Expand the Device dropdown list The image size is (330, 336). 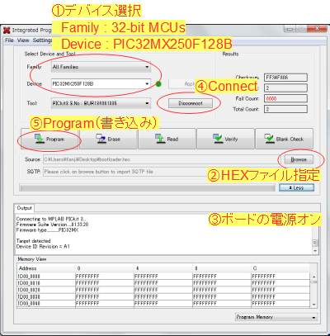[x=147, y=83]
